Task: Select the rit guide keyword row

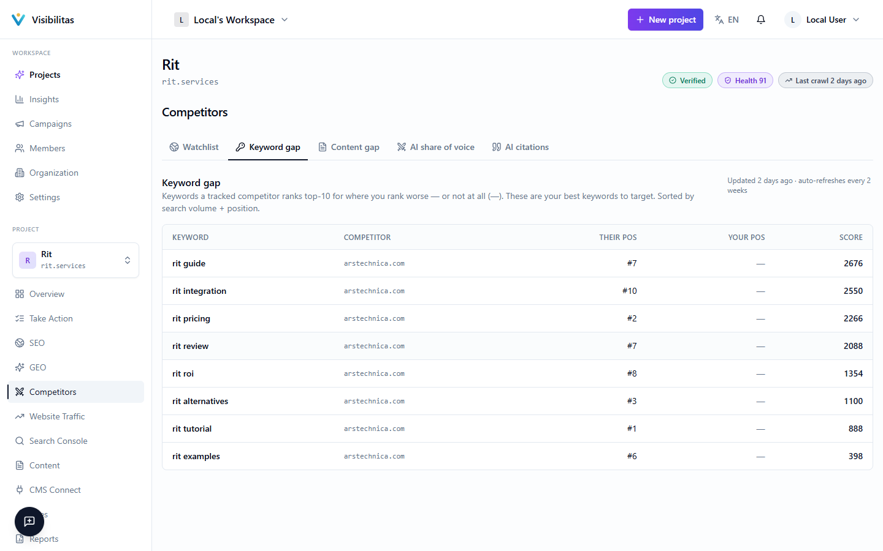Action: coord(518,263)
